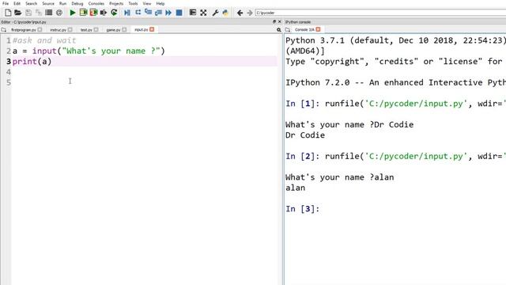Select the Console 3/A tab
Screen dimensions: 506x285
304,30
